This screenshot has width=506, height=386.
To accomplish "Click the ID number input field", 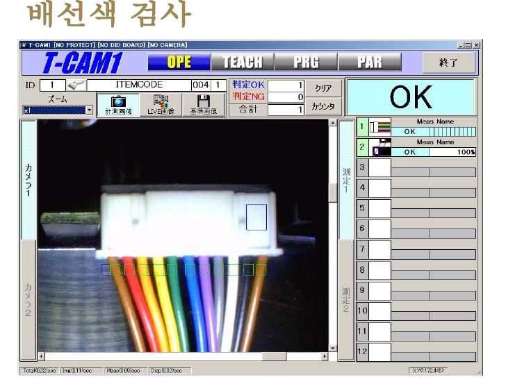I will pos(53,85).
